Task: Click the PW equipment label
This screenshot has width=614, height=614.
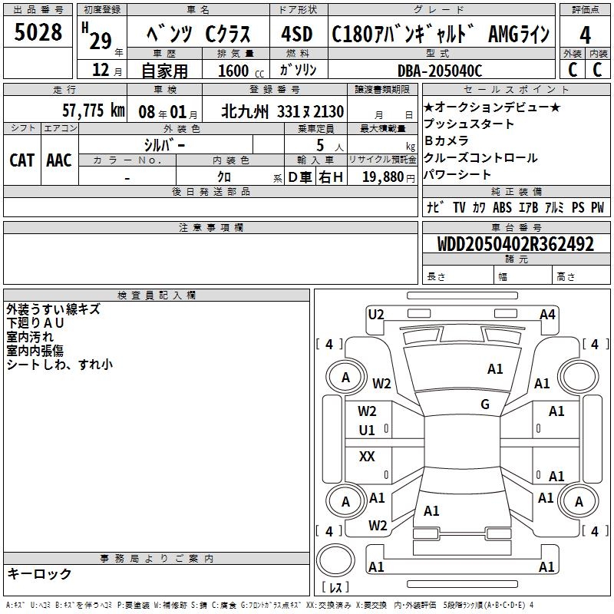Action: point(597,207)
